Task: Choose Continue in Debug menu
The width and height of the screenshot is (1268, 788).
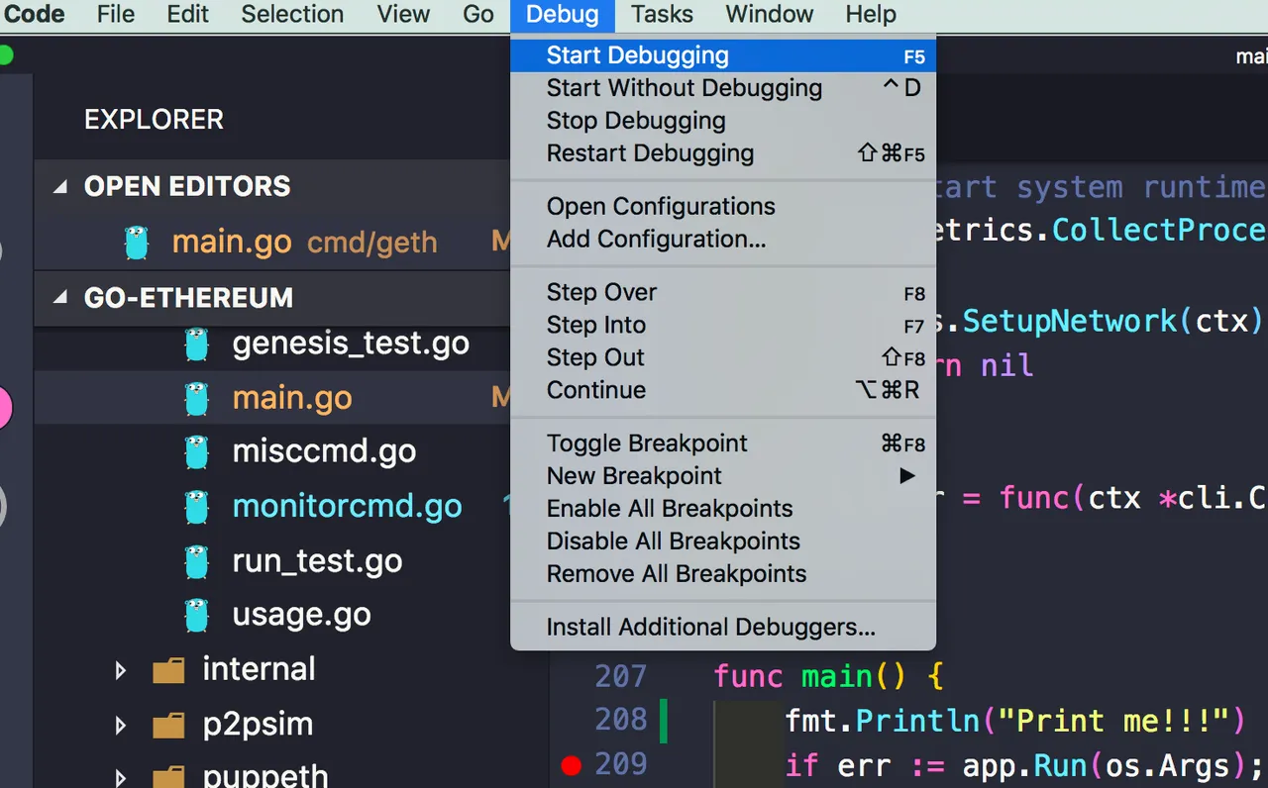Action: [x=723, y=390]
